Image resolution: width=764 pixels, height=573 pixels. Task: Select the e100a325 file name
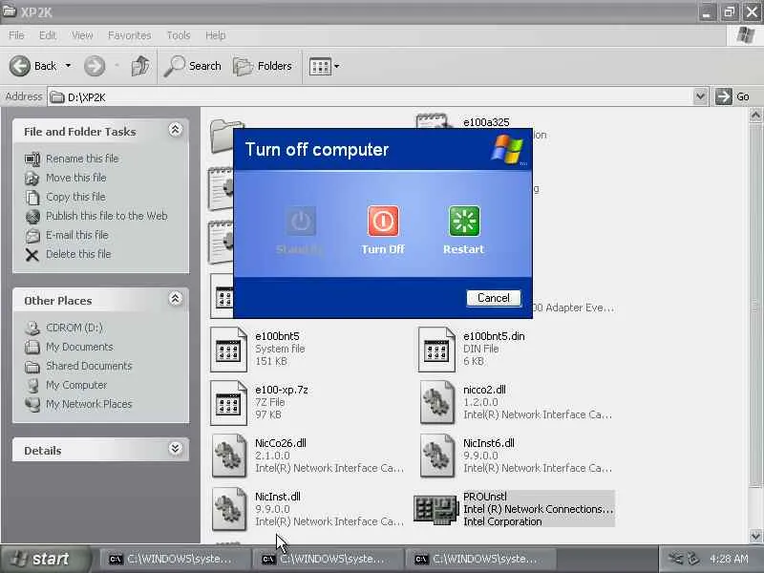(x=486, y=122)
